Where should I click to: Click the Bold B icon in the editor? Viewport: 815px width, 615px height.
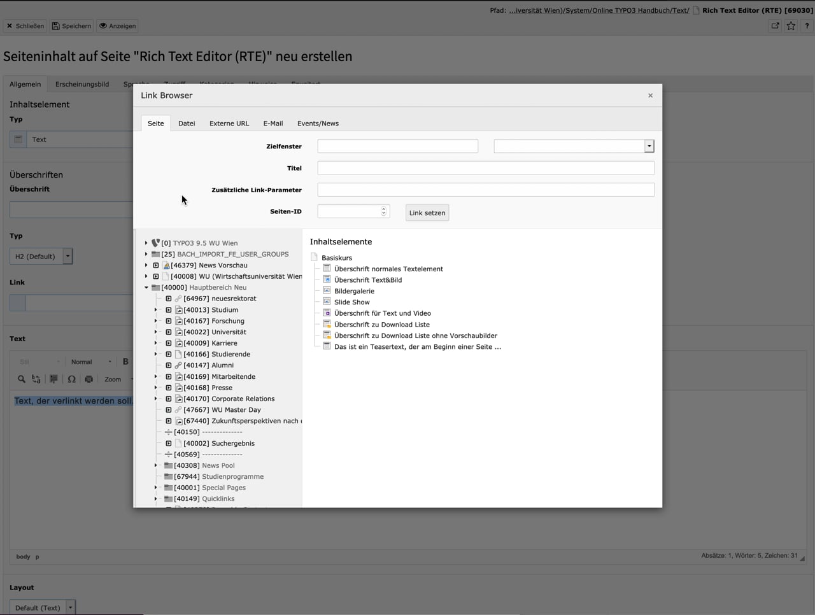pos(125,362)
